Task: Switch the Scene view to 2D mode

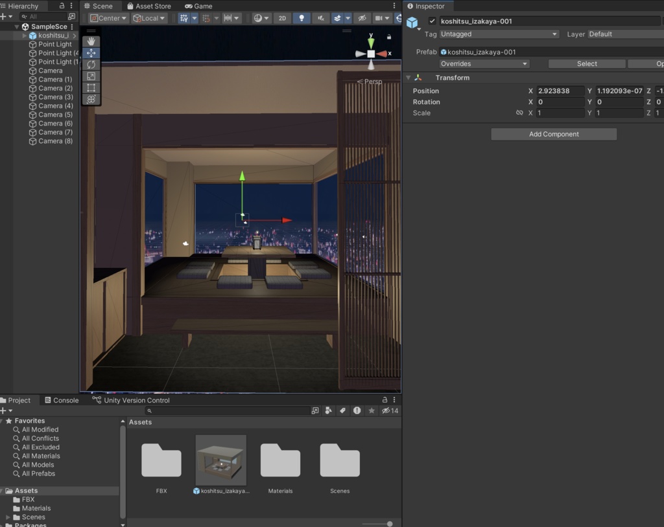Action: [x=281, y=18]
